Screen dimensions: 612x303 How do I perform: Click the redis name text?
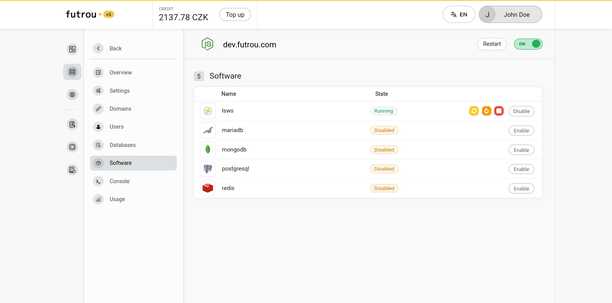point(228,188)
